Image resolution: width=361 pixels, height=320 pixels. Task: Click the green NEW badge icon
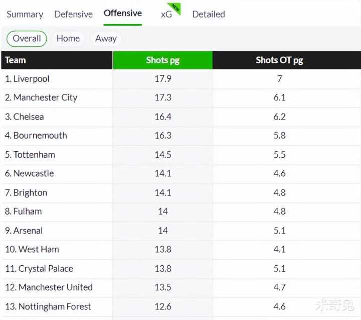click(x=175, y=8)
